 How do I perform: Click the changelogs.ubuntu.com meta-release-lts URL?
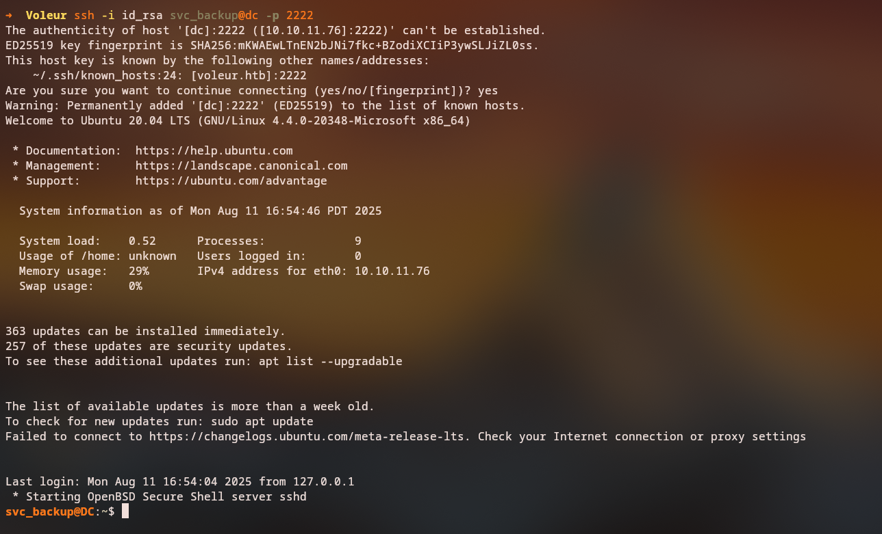coord(310,436)
